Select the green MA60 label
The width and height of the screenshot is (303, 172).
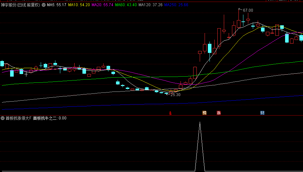[126, 5]
